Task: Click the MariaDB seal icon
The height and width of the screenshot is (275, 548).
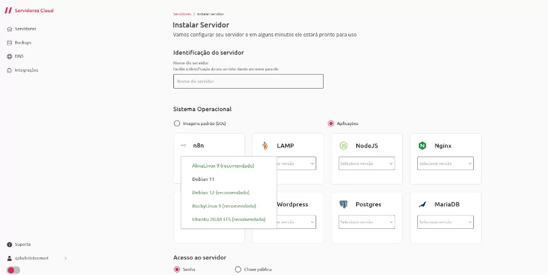Action: pyautogui.click(x=423, y=204)
